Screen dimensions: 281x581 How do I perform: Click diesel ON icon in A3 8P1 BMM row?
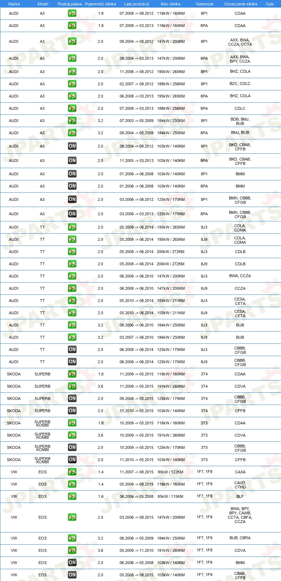point(72,174)
